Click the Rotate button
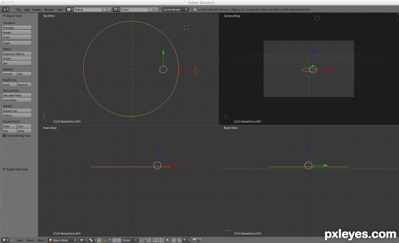 17,33
